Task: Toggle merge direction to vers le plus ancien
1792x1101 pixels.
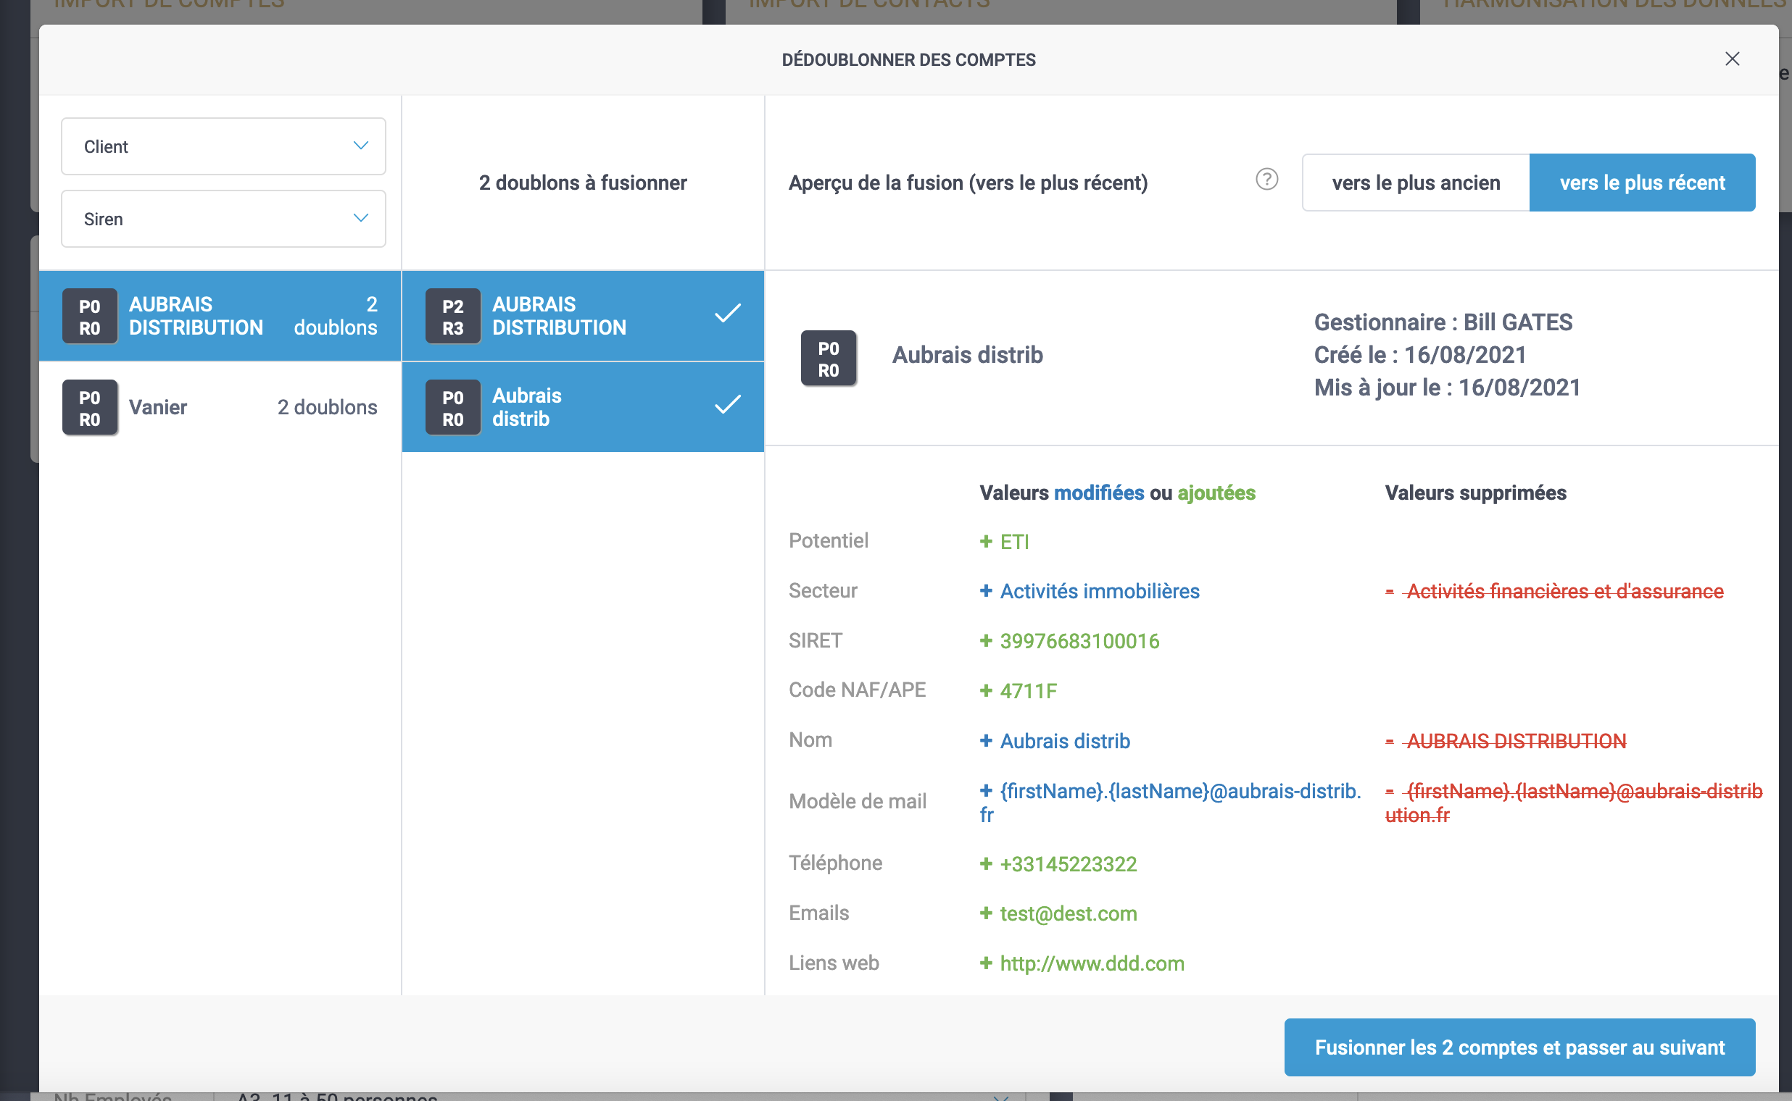Action: pyautogui.click(x=1415, y=183)
